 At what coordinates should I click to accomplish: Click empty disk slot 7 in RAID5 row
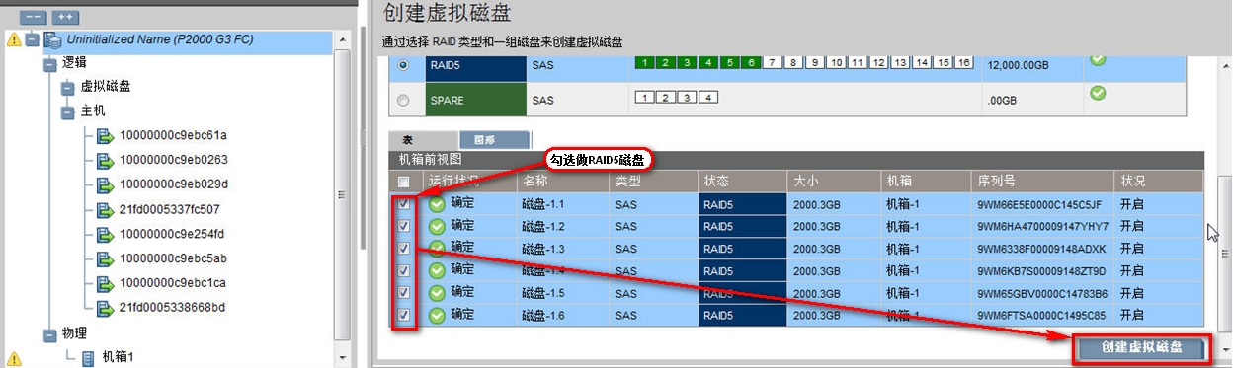pos(773,63)
